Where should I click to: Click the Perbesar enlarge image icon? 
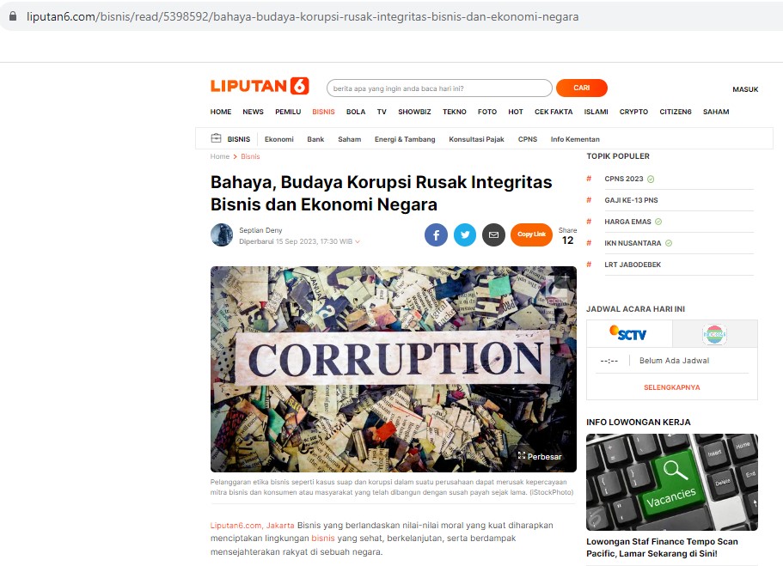coord(522,456)
